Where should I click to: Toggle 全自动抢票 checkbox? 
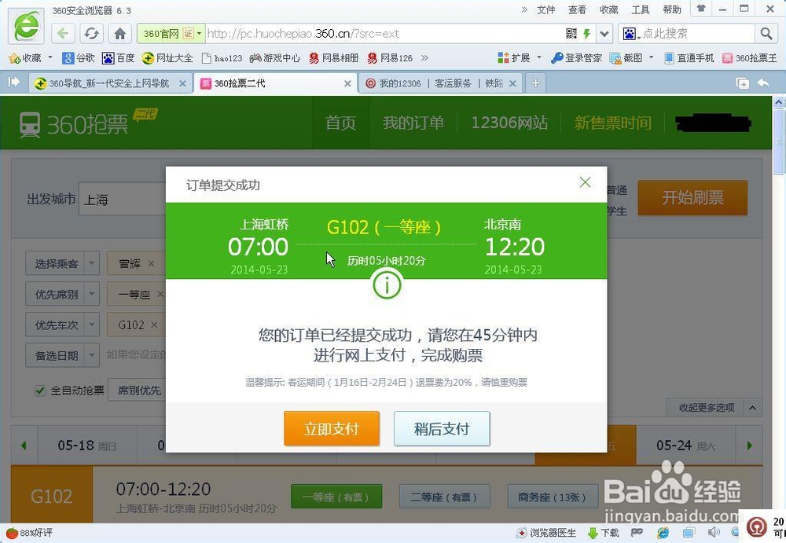(x=40, y=391)
